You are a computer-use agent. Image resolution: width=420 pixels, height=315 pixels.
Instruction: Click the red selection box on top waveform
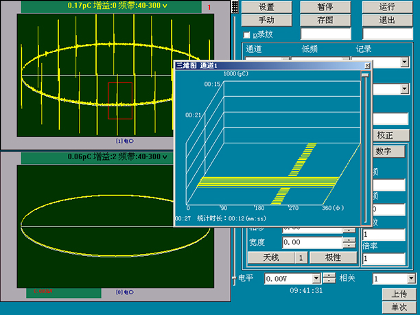click(x=120, y=100)
